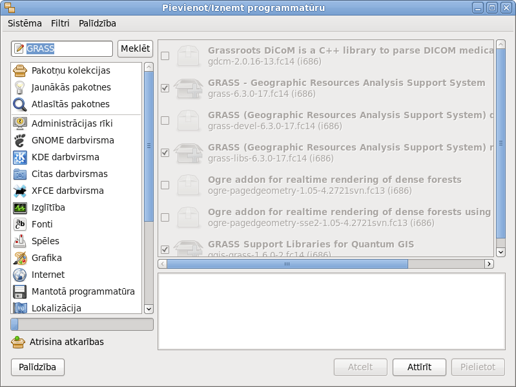Screen dimensions: 516x387
Task: Click the light bulb icon for Jaunākās pakotnes
Action: (20, 87)
